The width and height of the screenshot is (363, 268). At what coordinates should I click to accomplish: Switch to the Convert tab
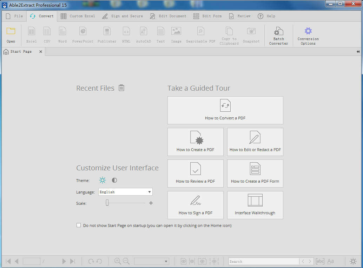[42, 16]
